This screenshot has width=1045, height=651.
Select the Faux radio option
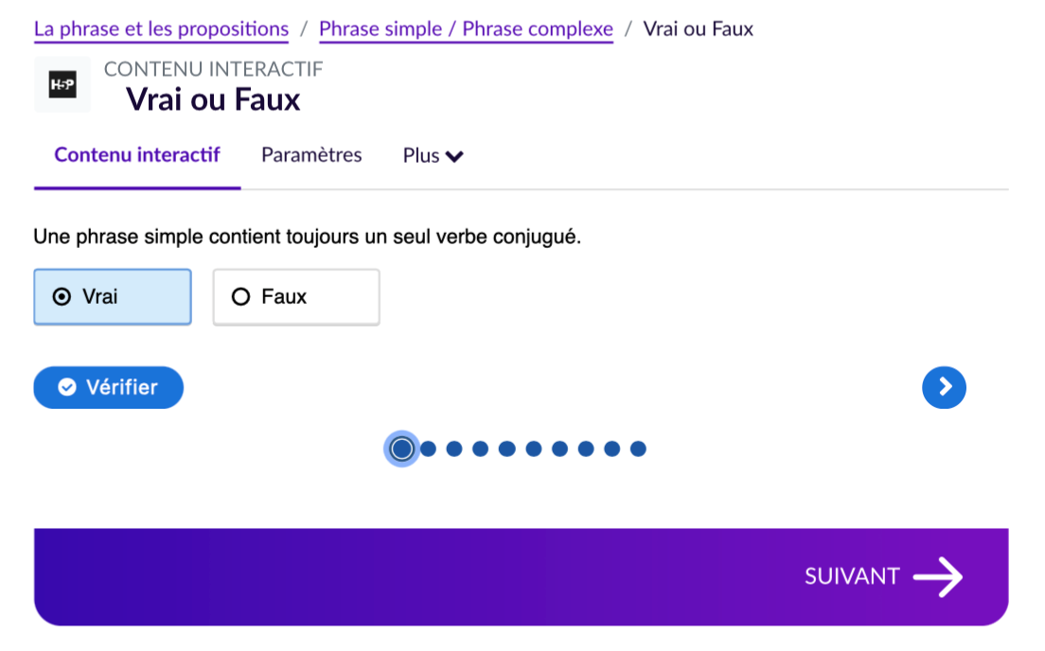pos(295,297)
